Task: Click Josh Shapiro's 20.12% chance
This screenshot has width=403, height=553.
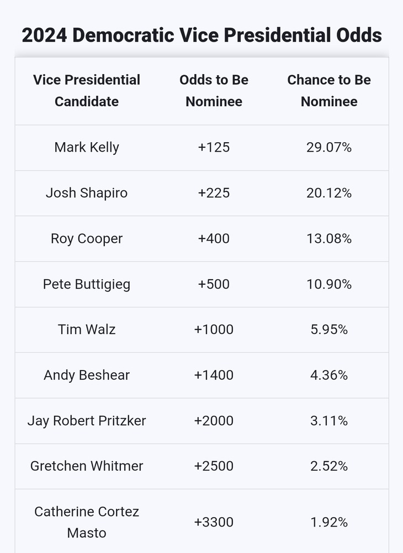Action: 329,193
